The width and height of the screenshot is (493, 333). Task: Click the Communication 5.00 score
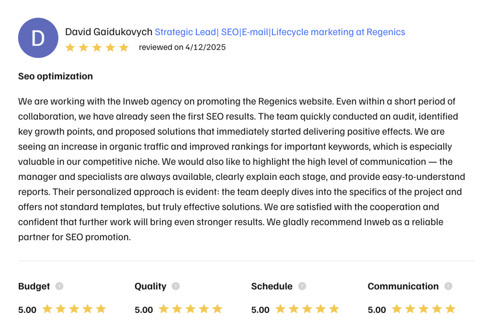[x=377, y=310]
